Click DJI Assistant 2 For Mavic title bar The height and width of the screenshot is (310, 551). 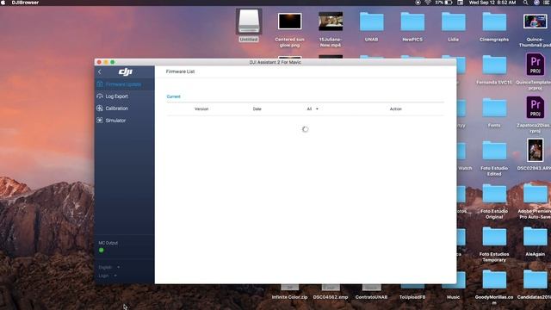pyautogui.click(x=275, y=62)
